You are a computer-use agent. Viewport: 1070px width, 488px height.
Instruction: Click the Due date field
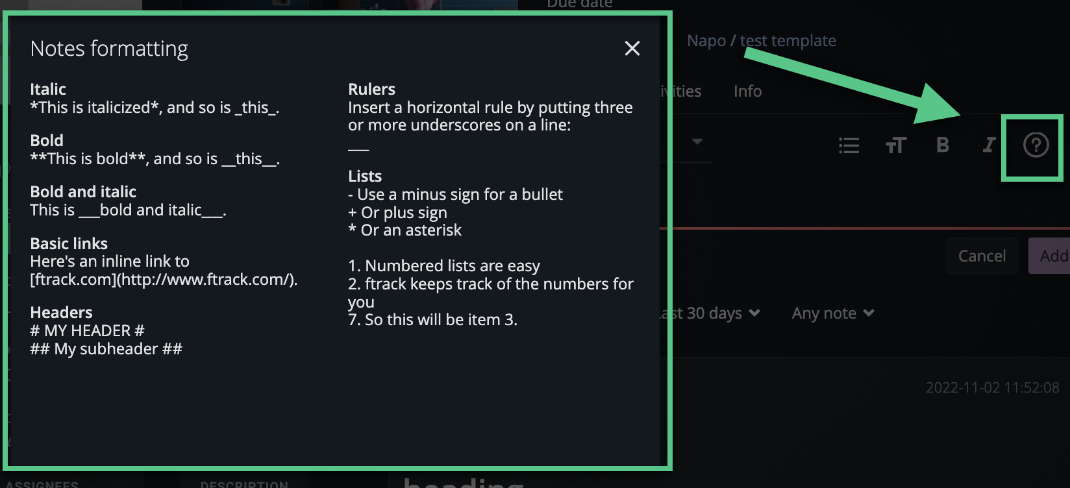[x=579, y=5]
